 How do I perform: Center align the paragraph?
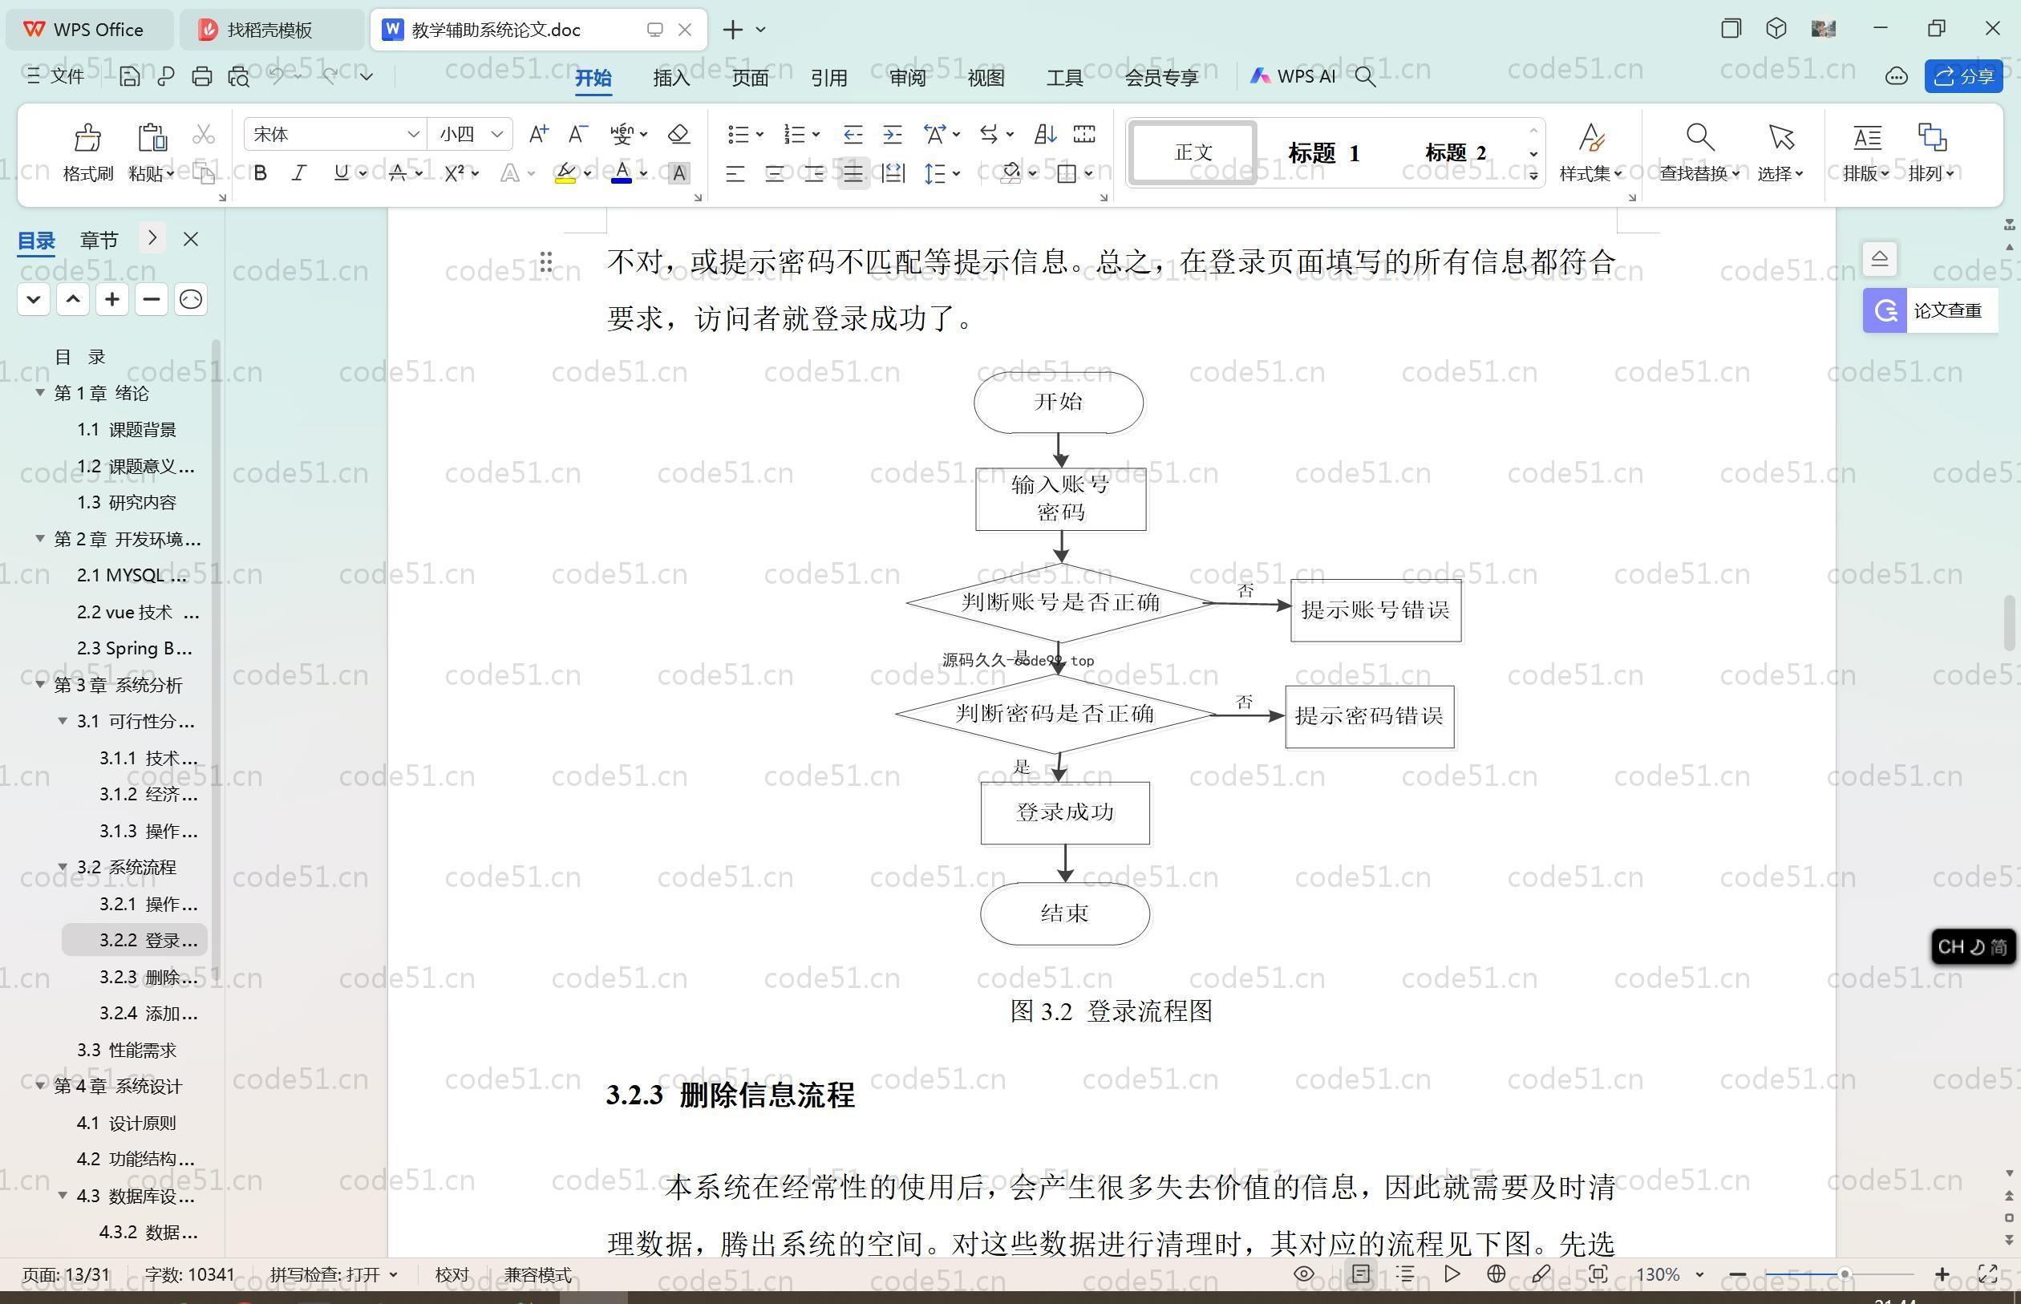tap(774, 173)
